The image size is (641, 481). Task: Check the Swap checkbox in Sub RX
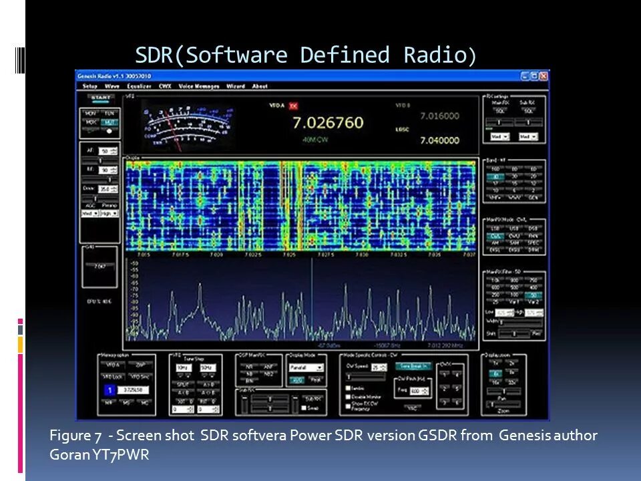pyautogui.click(x=304, y=408)
